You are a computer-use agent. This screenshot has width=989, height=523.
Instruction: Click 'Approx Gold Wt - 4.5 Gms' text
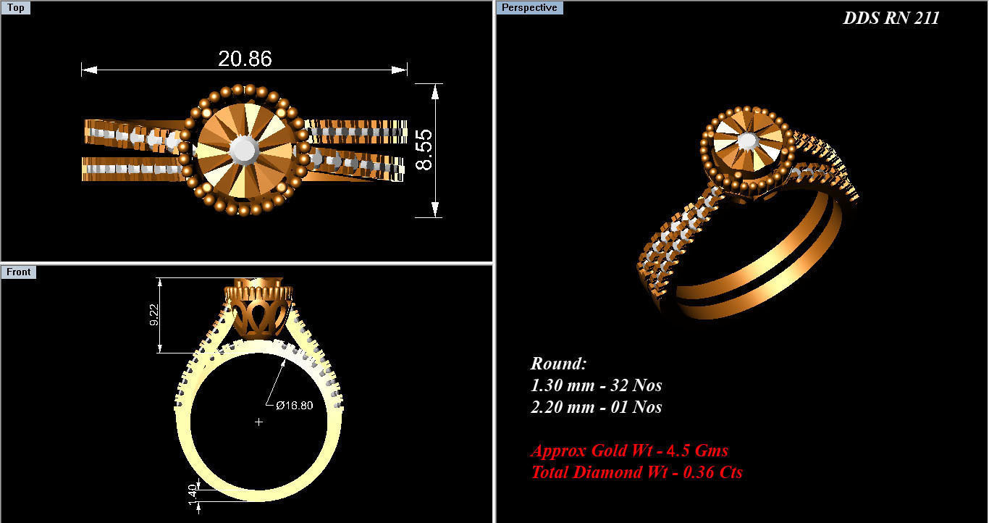(629, 450)
